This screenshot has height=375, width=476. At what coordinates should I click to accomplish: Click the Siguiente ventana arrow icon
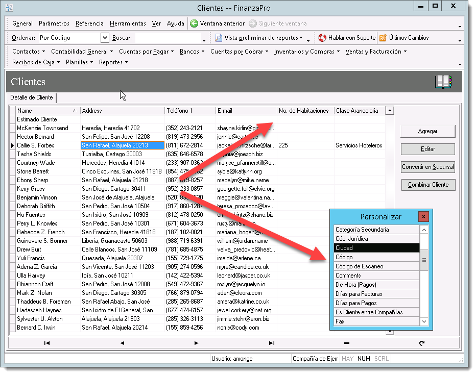(x=253, y=23)
